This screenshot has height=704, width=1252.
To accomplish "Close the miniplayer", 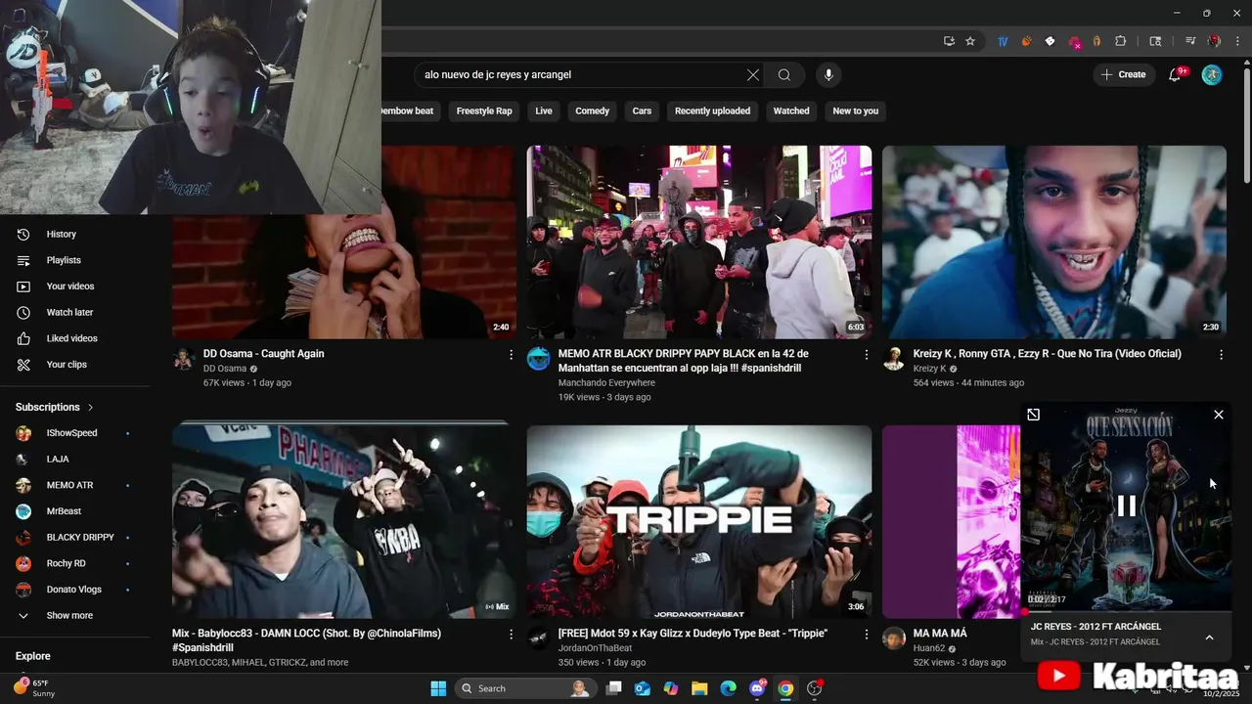I will tap(1219, 415).
